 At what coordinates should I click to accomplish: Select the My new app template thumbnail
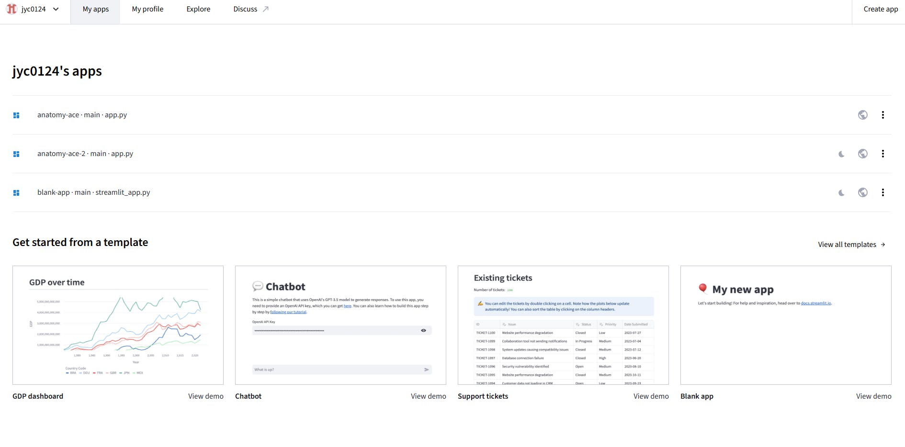pos(786,325)
